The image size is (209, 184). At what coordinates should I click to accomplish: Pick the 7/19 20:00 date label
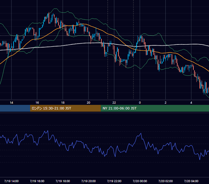[x=89, y=181]
